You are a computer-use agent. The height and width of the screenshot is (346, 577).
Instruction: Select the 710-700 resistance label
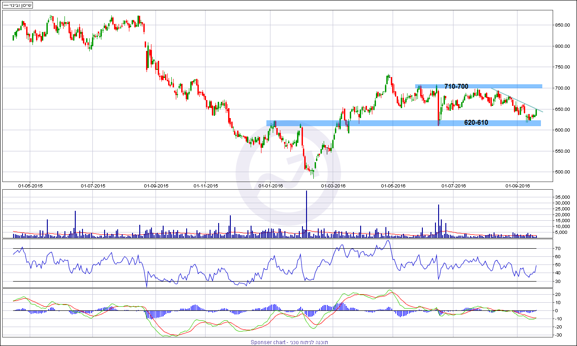(456, 86)
